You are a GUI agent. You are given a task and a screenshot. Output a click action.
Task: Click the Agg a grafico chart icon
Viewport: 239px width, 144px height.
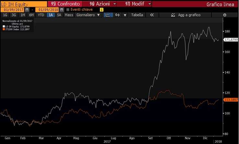[x=173, y=15]
